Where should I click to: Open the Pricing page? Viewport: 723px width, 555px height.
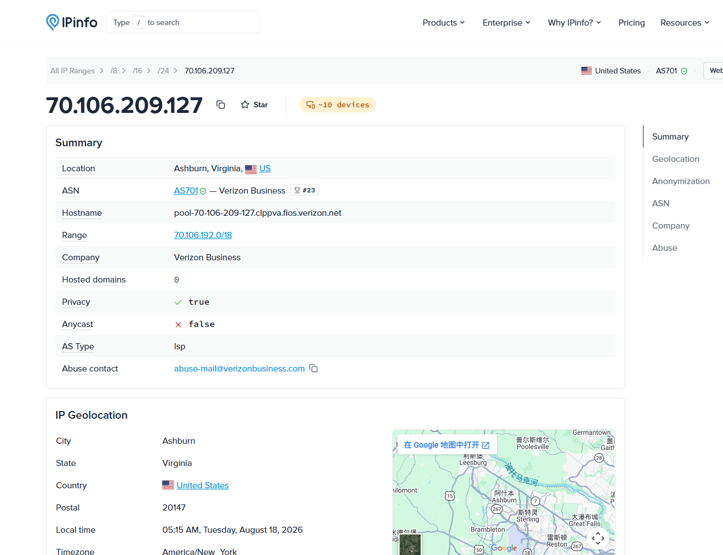pos(631,22)
